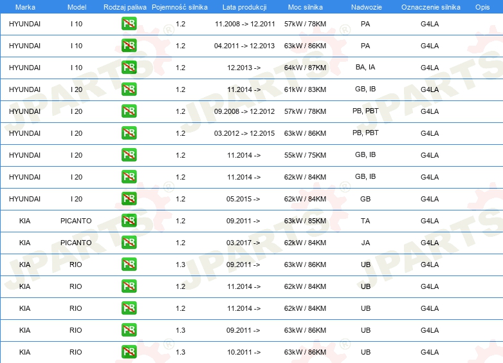Click PICANTO in the 09.2011 -> row

[76, 221]
